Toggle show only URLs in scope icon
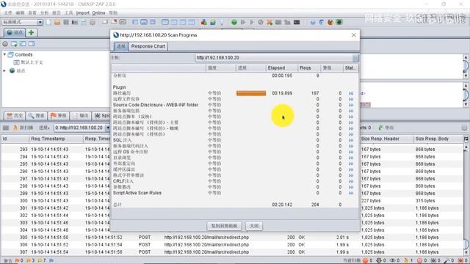The height and width of the screenshot is (264, 470). 5,44
